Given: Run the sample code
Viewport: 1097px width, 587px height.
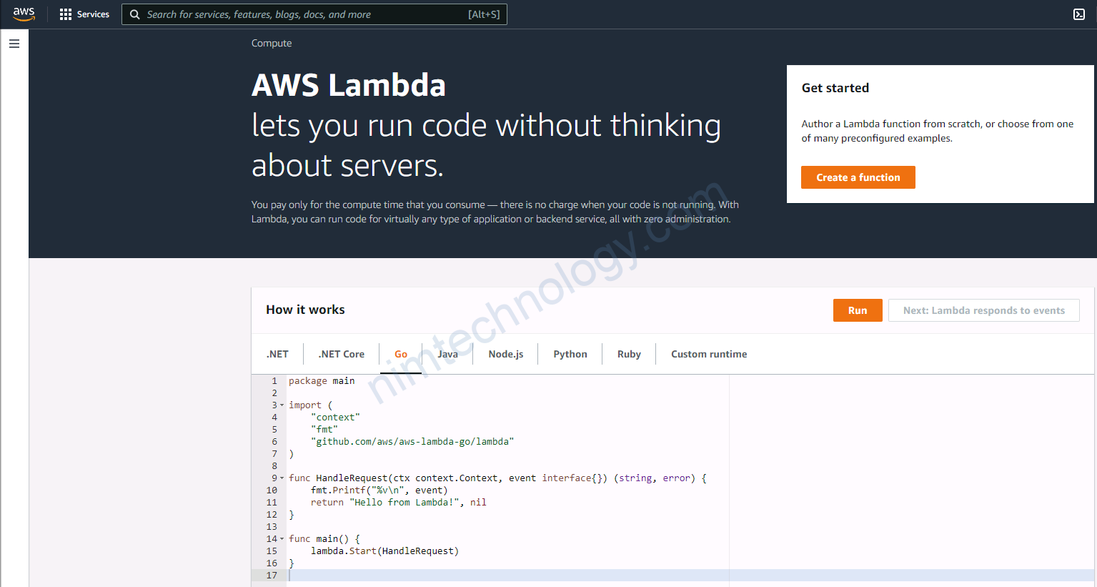Looking at the screenshot, I should click(858, 310).
